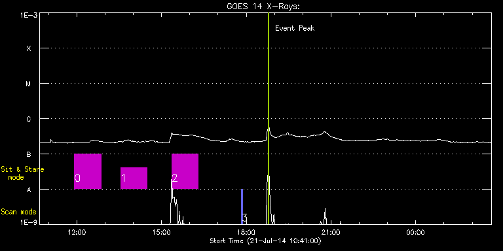Click the green Event Peak line
503x251 pixels.
[268, 118]
